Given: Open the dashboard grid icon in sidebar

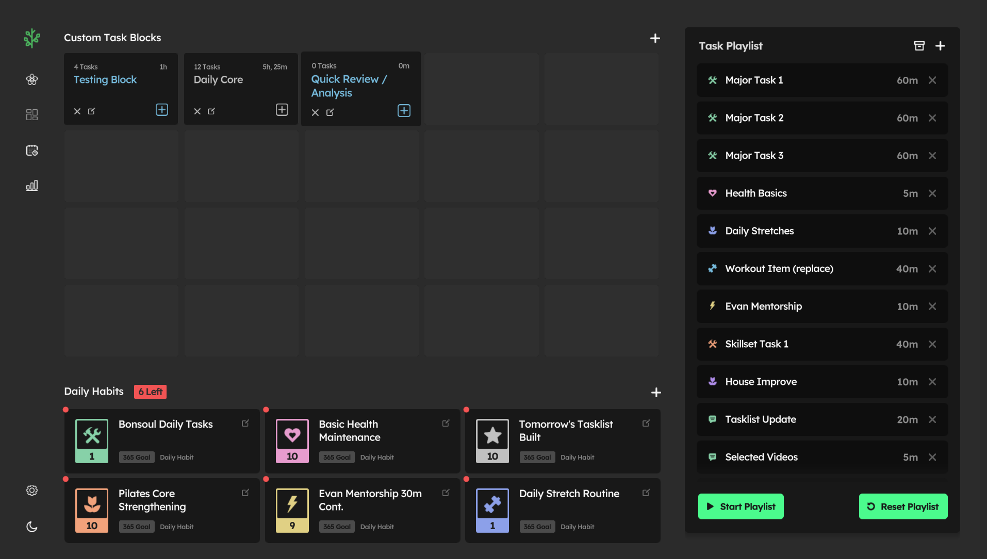Looking at the screenshot, I should [x=32, y=114].
